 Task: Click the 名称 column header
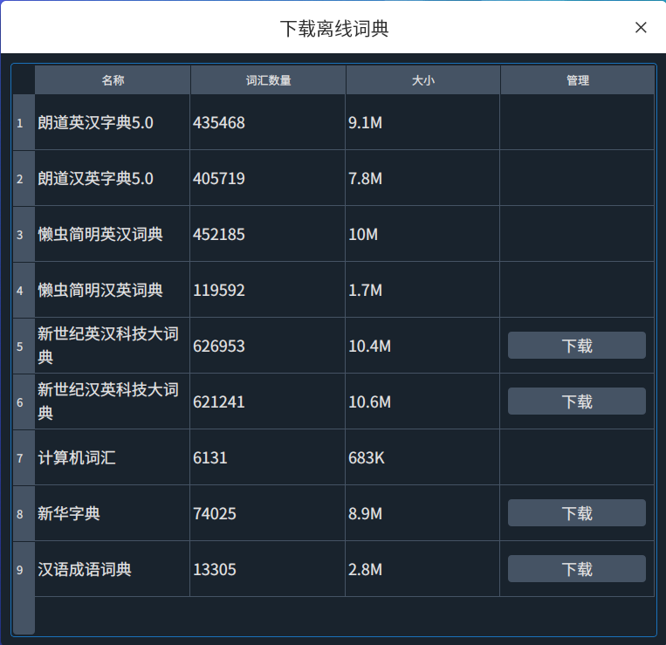[113, 79]
